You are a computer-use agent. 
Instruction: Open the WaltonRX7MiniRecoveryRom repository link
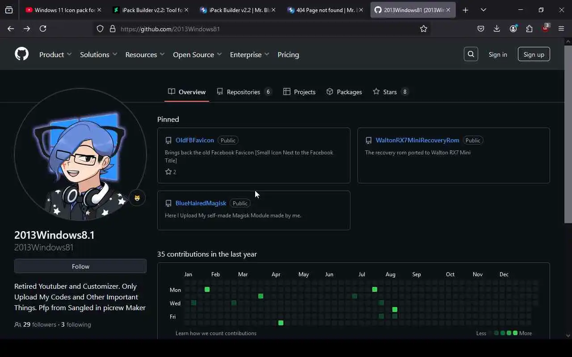coord(417,140)
